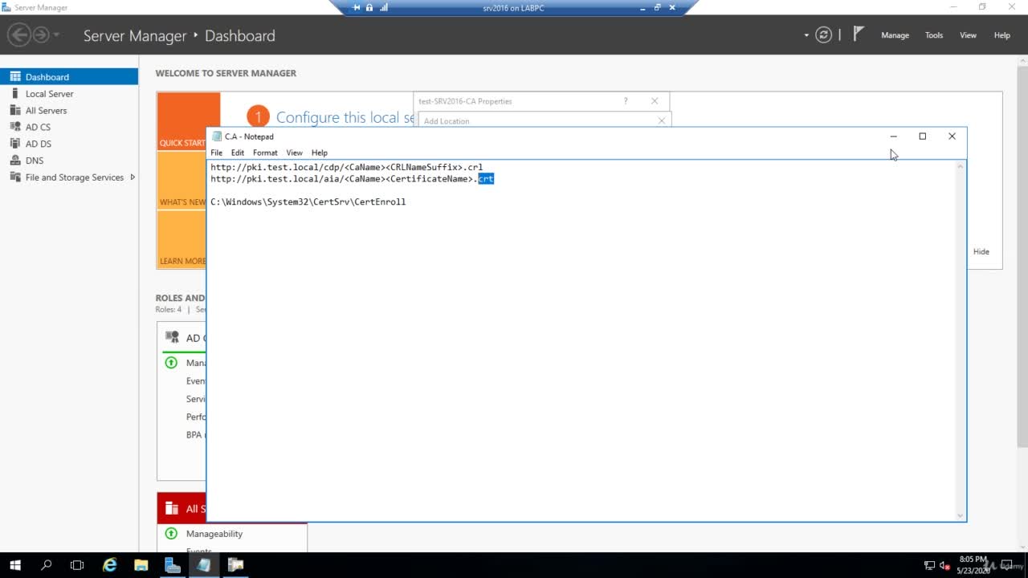Refresh the Server Manager dashboard
Image resolution: width=1028 pixels, height=578 pixels.
click(823, 35)
